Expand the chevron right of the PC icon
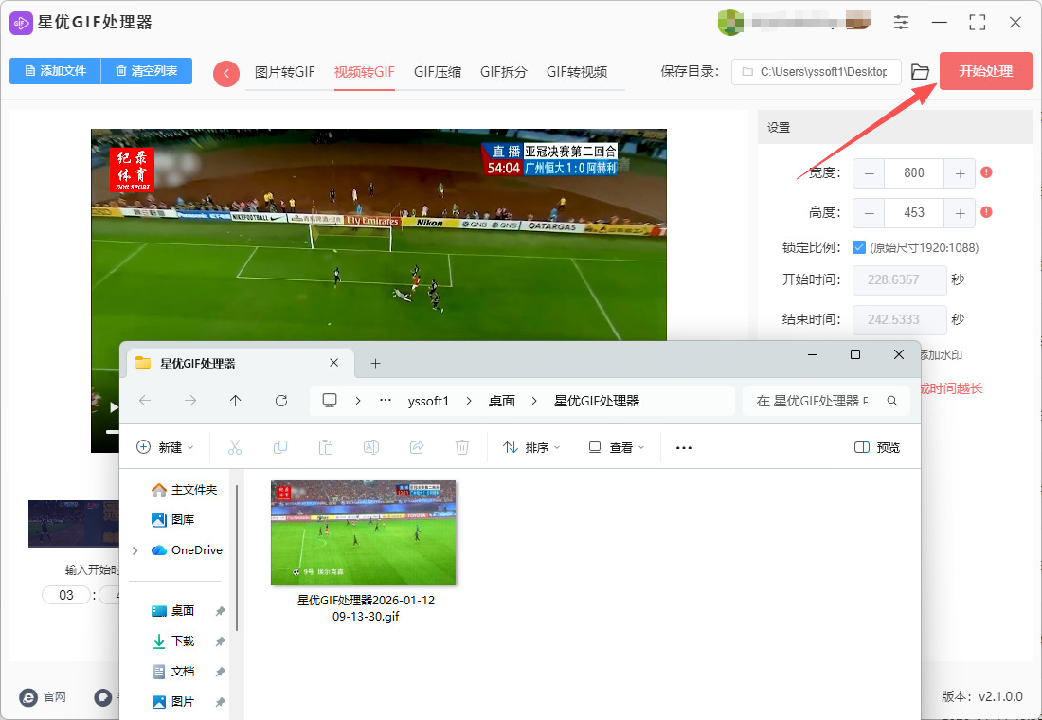 [x=357, y=401]
